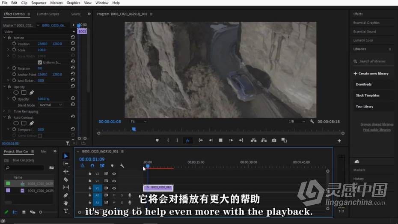Create ellipse mask under Opacity
The height and width of the screenshot is (224, 398).
point(16,93)
